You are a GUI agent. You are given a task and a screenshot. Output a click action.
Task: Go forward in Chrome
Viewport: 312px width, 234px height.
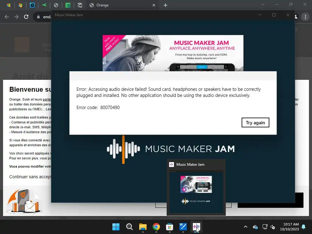point(16,17)
